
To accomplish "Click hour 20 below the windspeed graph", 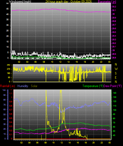I will point(93,62).
